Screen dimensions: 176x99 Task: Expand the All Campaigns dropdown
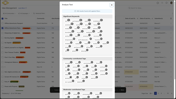coord(24,13)
